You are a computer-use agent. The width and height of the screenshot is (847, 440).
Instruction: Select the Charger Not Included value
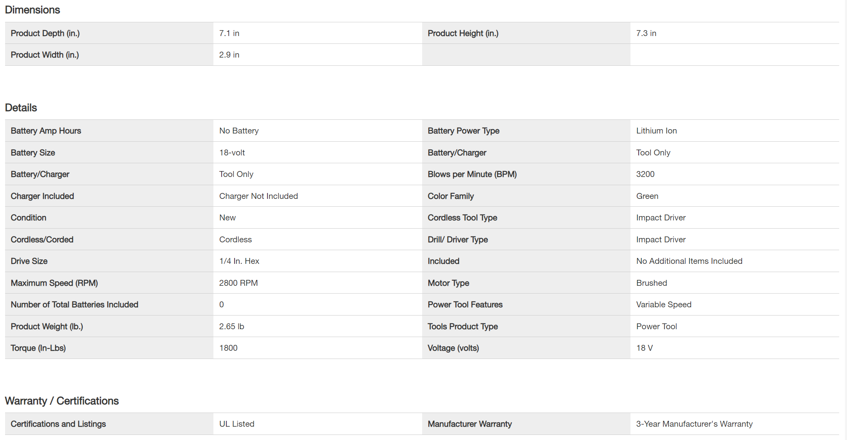click(258, 196)
